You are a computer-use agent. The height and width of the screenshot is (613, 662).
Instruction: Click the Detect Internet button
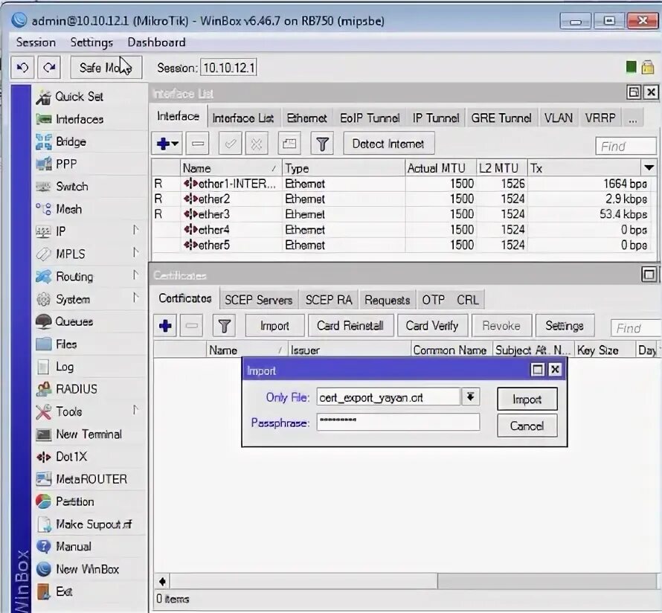click(388, 144)
